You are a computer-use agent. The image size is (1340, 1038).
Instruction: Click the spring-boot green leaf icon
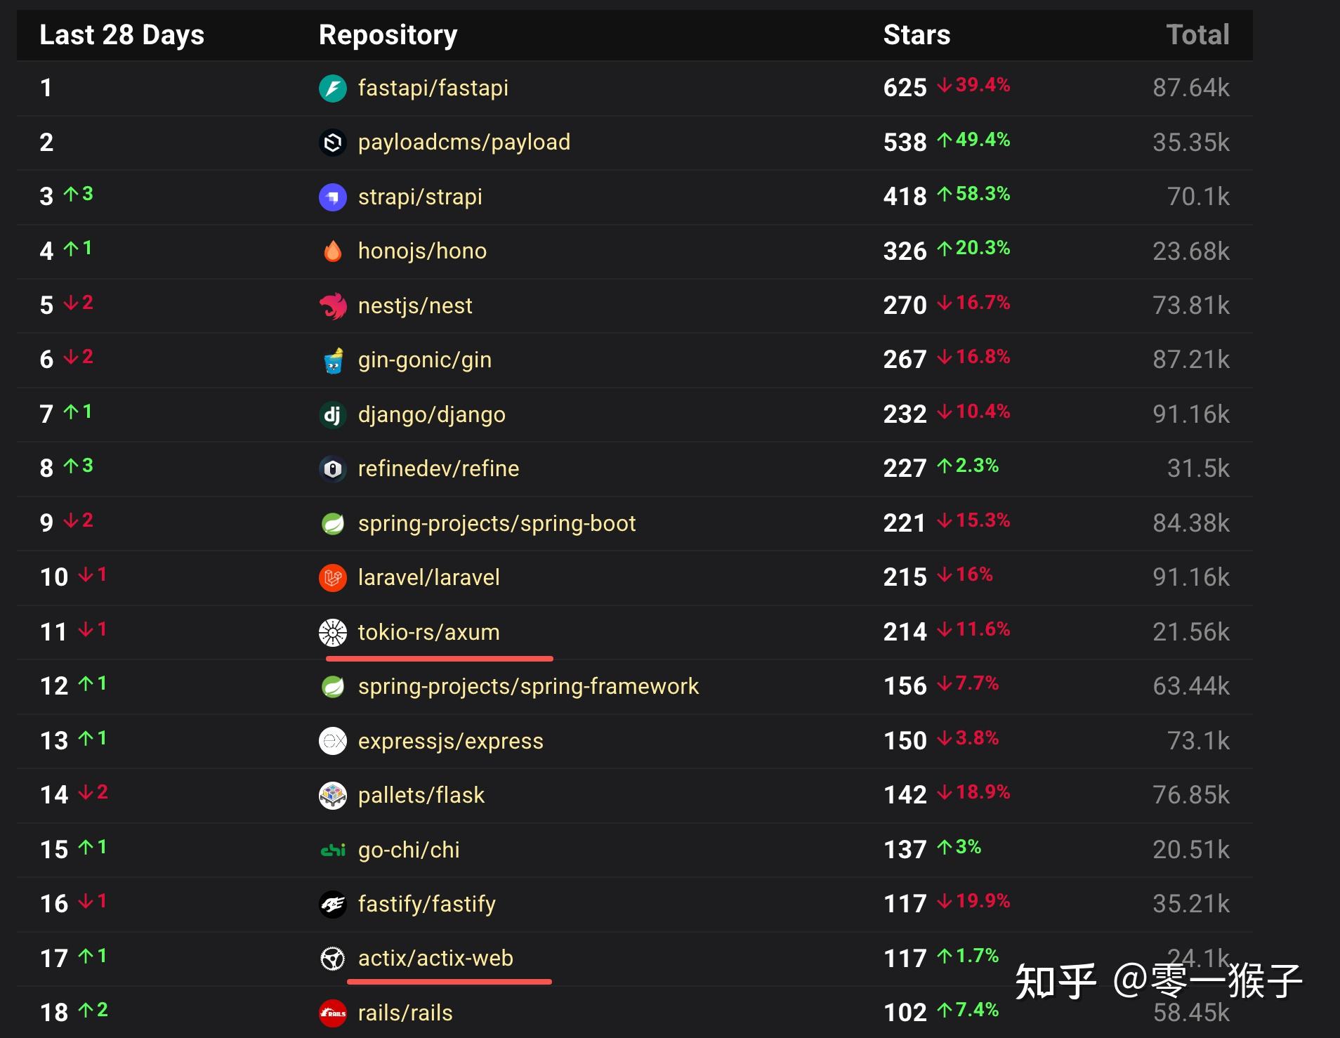pyautogui.click(x=333, y=524)
